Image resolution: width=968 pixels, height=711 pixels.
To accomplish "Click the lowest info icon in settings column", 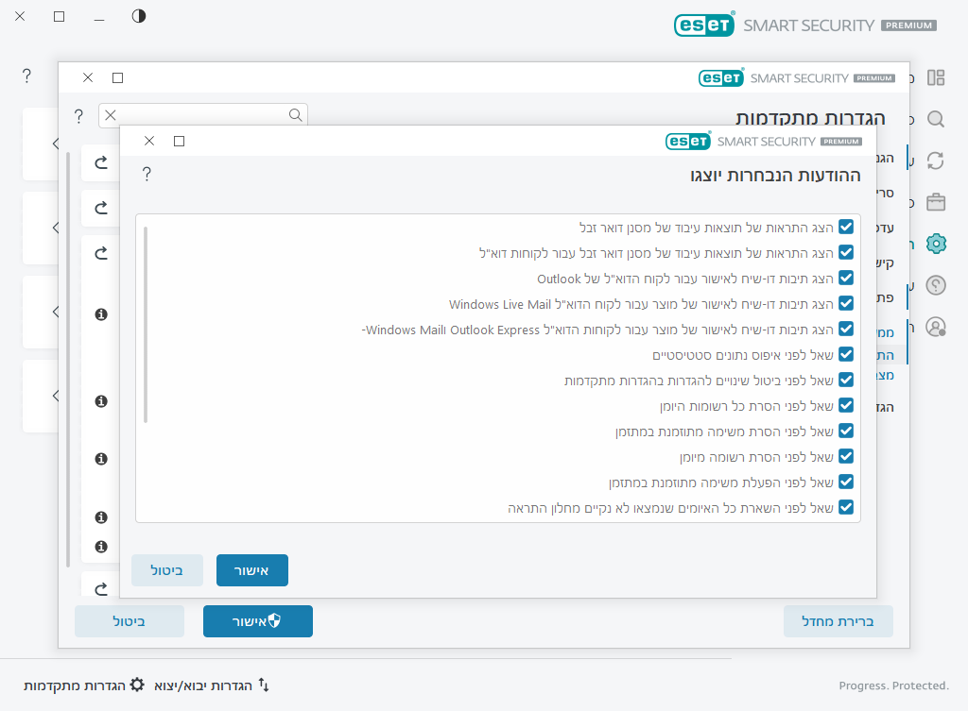I will [x=101, y=547].
